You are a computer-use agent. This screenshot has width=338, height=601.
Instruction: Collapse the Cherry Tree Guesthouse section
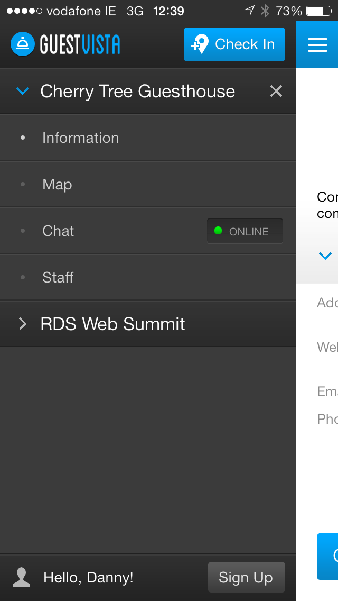pos(23,91)
